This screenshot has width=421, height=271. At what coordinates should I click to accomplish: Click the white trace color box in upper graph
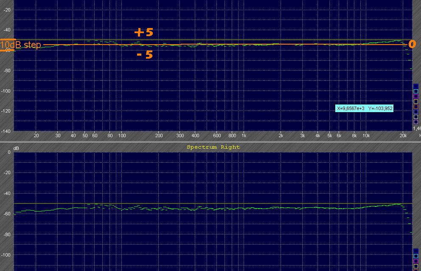(x=416, y=117)
